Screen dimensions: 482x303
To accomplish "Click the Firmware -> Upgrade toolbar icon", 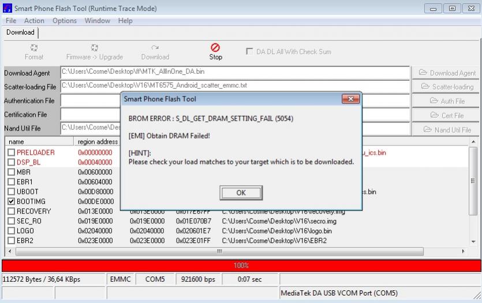I will click(94, 48).
